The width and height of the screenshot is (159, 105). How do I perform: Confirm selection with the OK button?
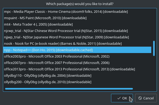pyautogui.click(x=122, y=98)
